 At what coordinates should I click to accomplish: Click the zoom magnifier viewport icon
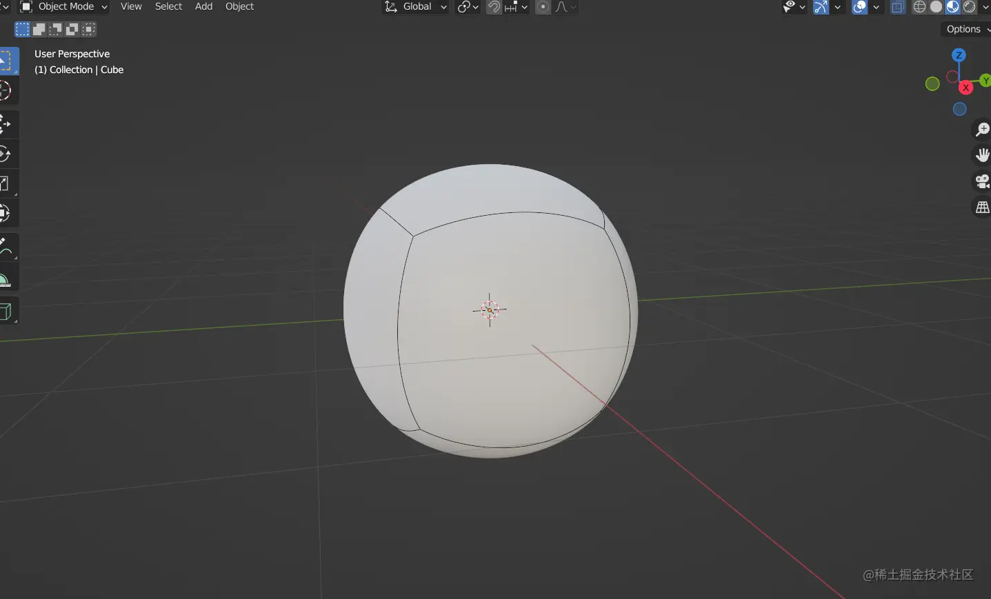coord(982,129)
